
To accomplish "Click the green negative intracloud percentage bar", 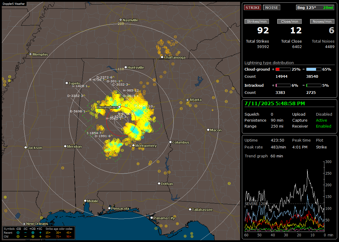I will coord(314,86).
